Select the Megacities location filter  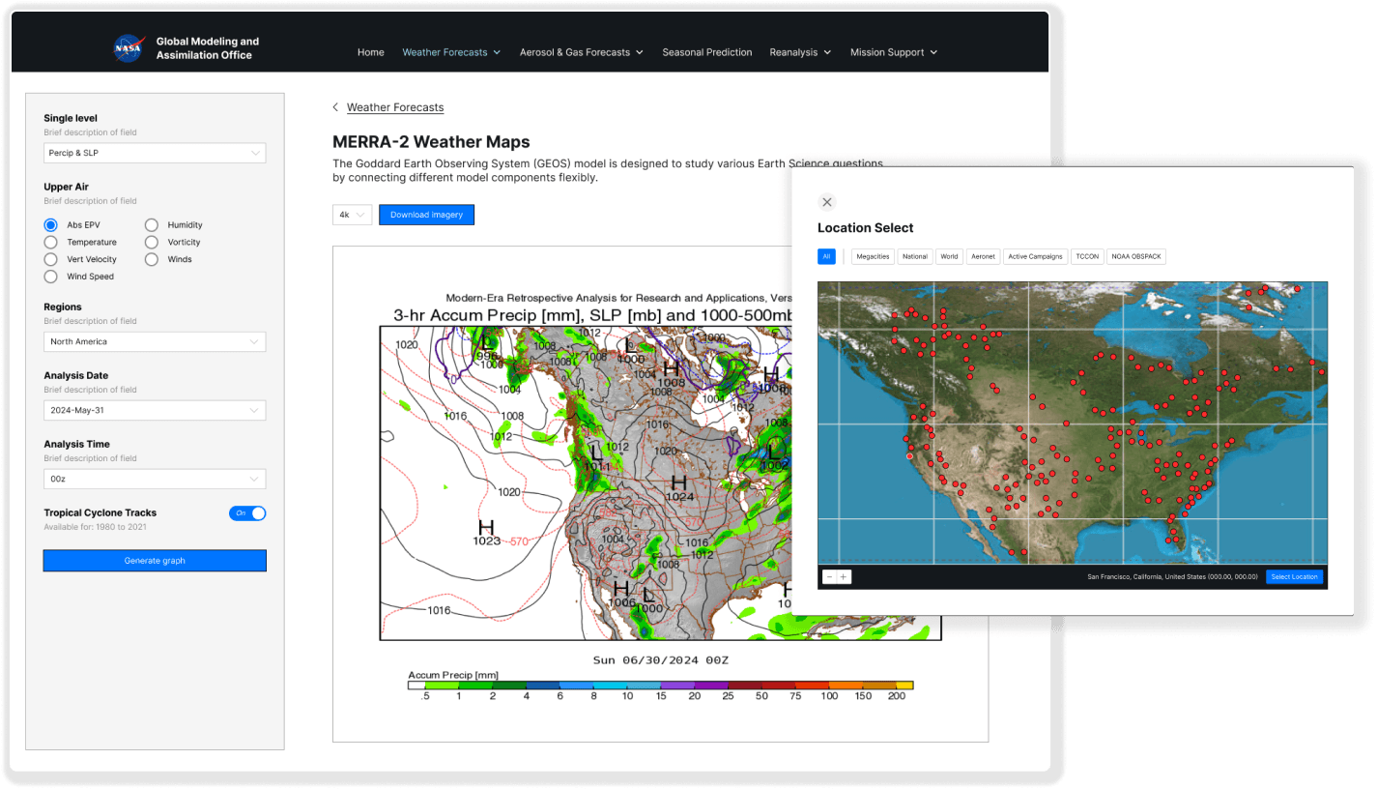point(873,256)
